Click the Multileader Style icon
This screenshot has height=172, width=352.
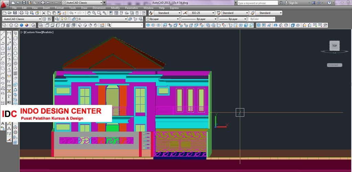click(x=252, y=13)
